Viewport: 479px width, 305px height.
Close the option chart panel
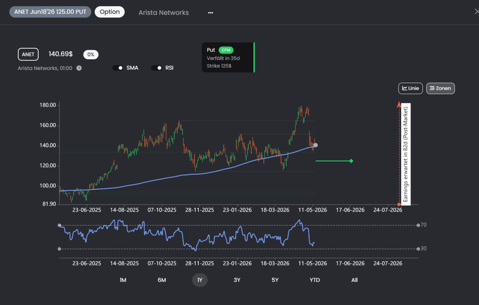[x=476, y=12]
